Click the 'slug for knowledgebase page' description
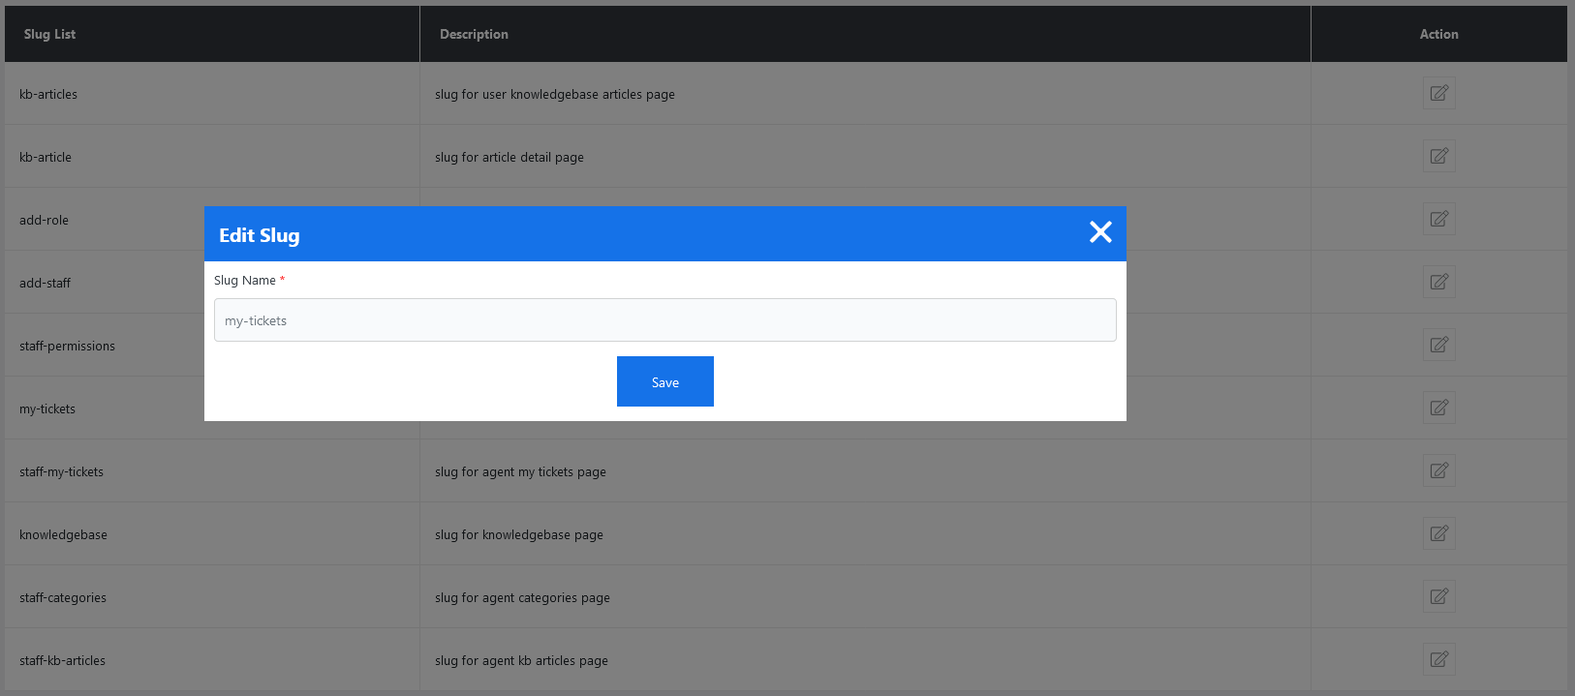This screenshot has height=696, width=1575. coord(519,535)
